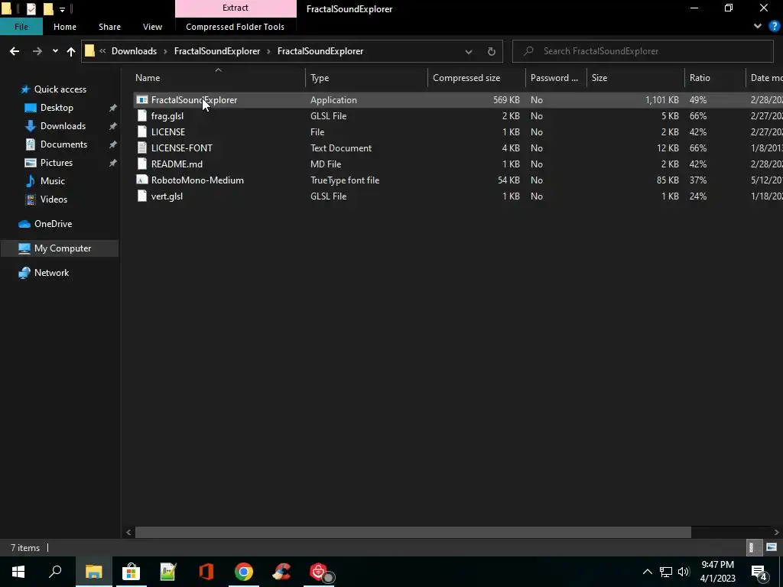Sort files by Name column header

click(148, 78)
